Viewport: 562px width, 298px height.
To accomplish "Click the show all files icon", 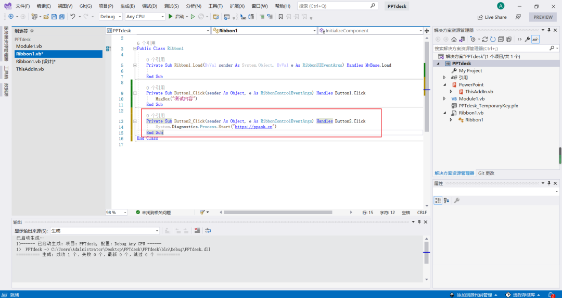I will point(508,39).
